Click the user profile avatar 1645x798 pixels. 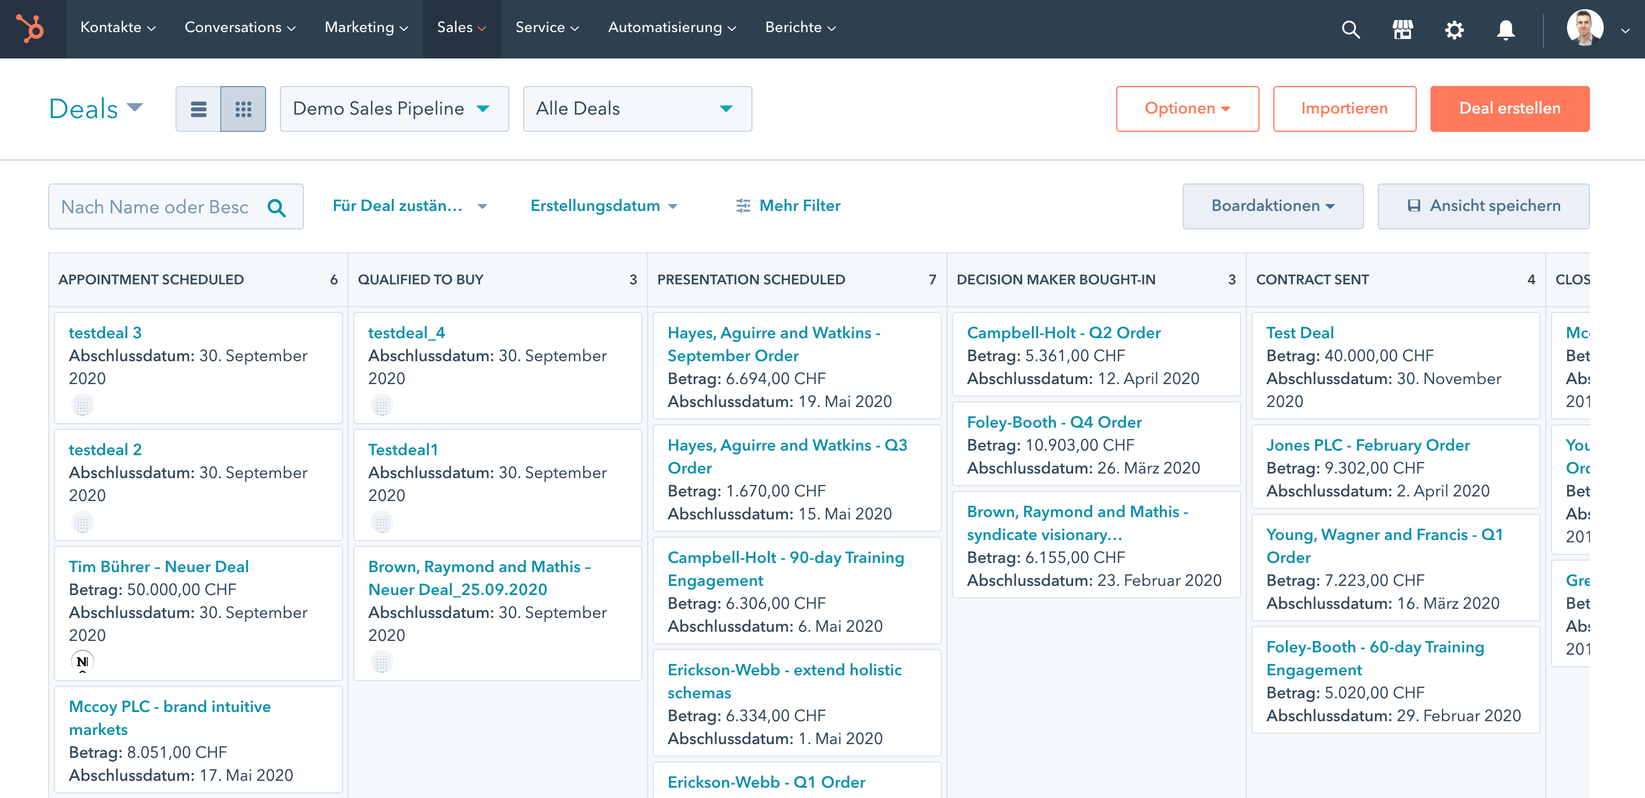(x=1585, y=28)
